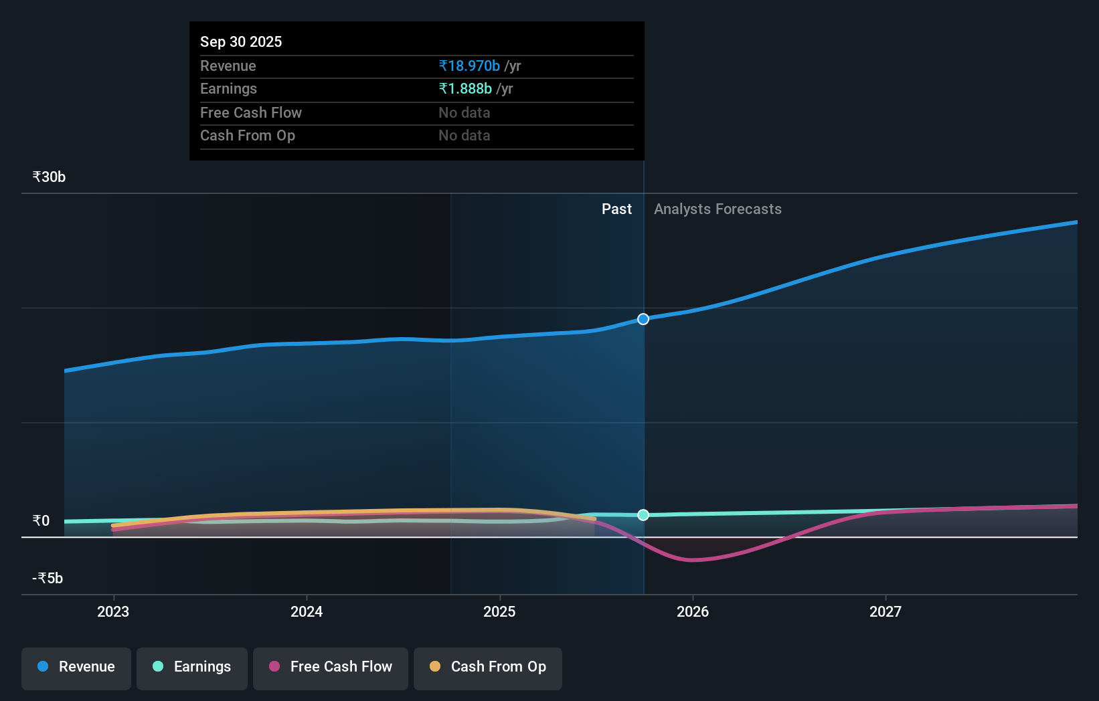This screenshot has width=1099, height=701.
Task: Click the Revenue row label in tooltip
Action: click(228, 66)
